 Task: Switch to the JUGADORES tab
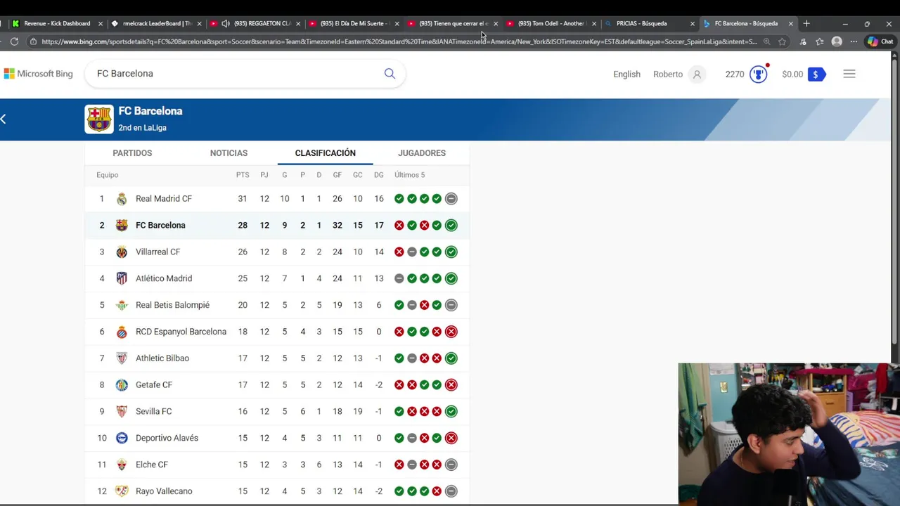(x=422, y=153)
